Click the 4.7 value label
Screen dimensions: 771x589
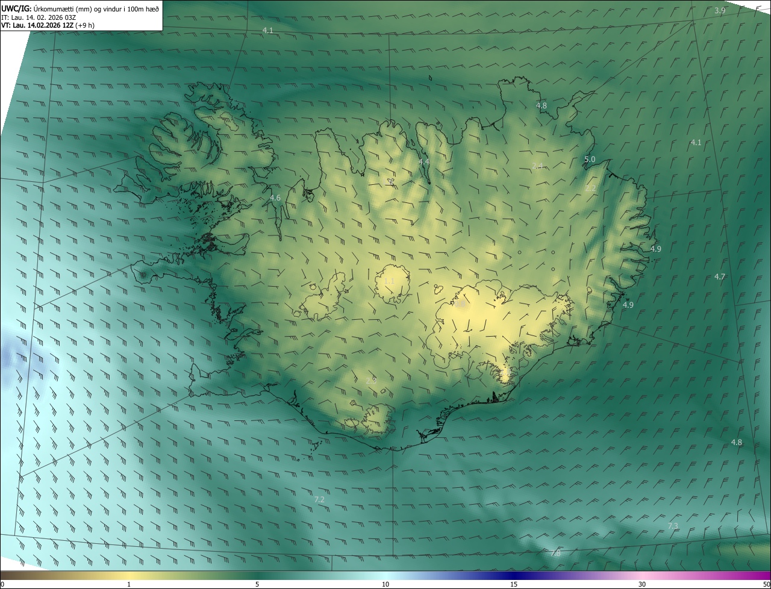[x=720, y=276]
